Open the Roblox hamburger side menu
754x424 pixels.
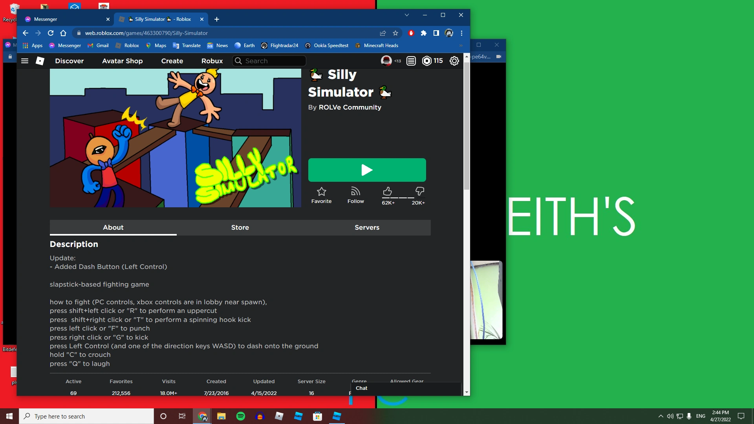25,61
